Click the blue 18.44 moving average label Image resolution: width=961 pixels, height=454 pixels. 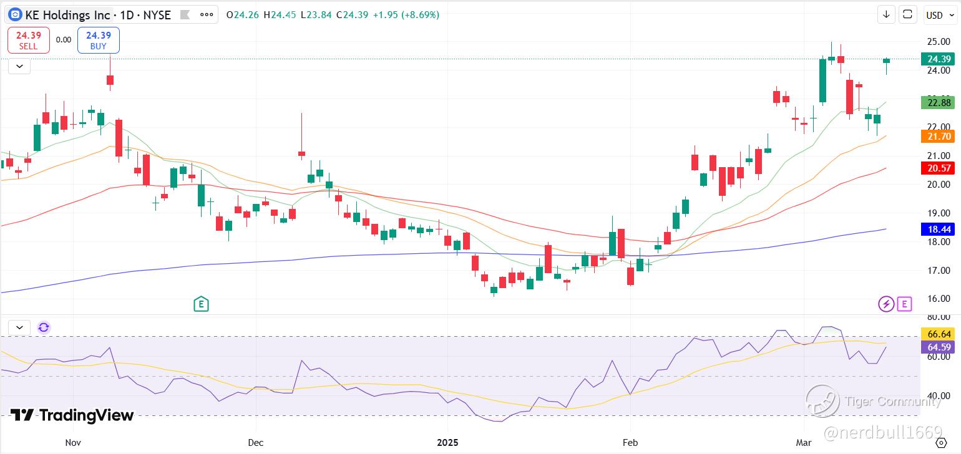click(939, 229)
